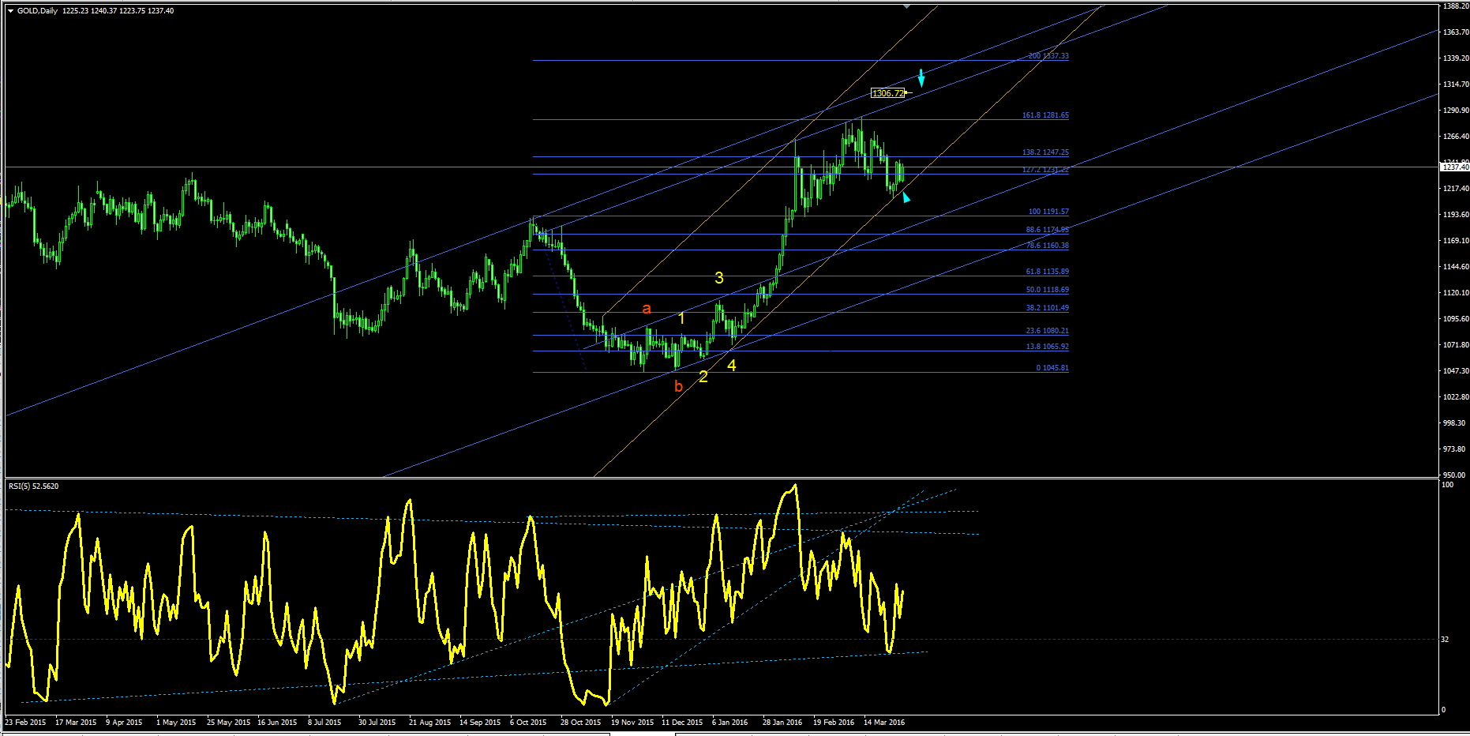Click Fibonacci label '138.2 1247.25'
This screenshot has height=736, width=1470.
1045,152
